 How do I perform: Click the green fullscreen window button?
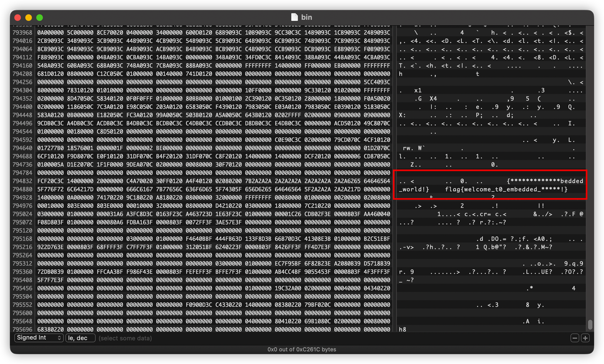40,17
